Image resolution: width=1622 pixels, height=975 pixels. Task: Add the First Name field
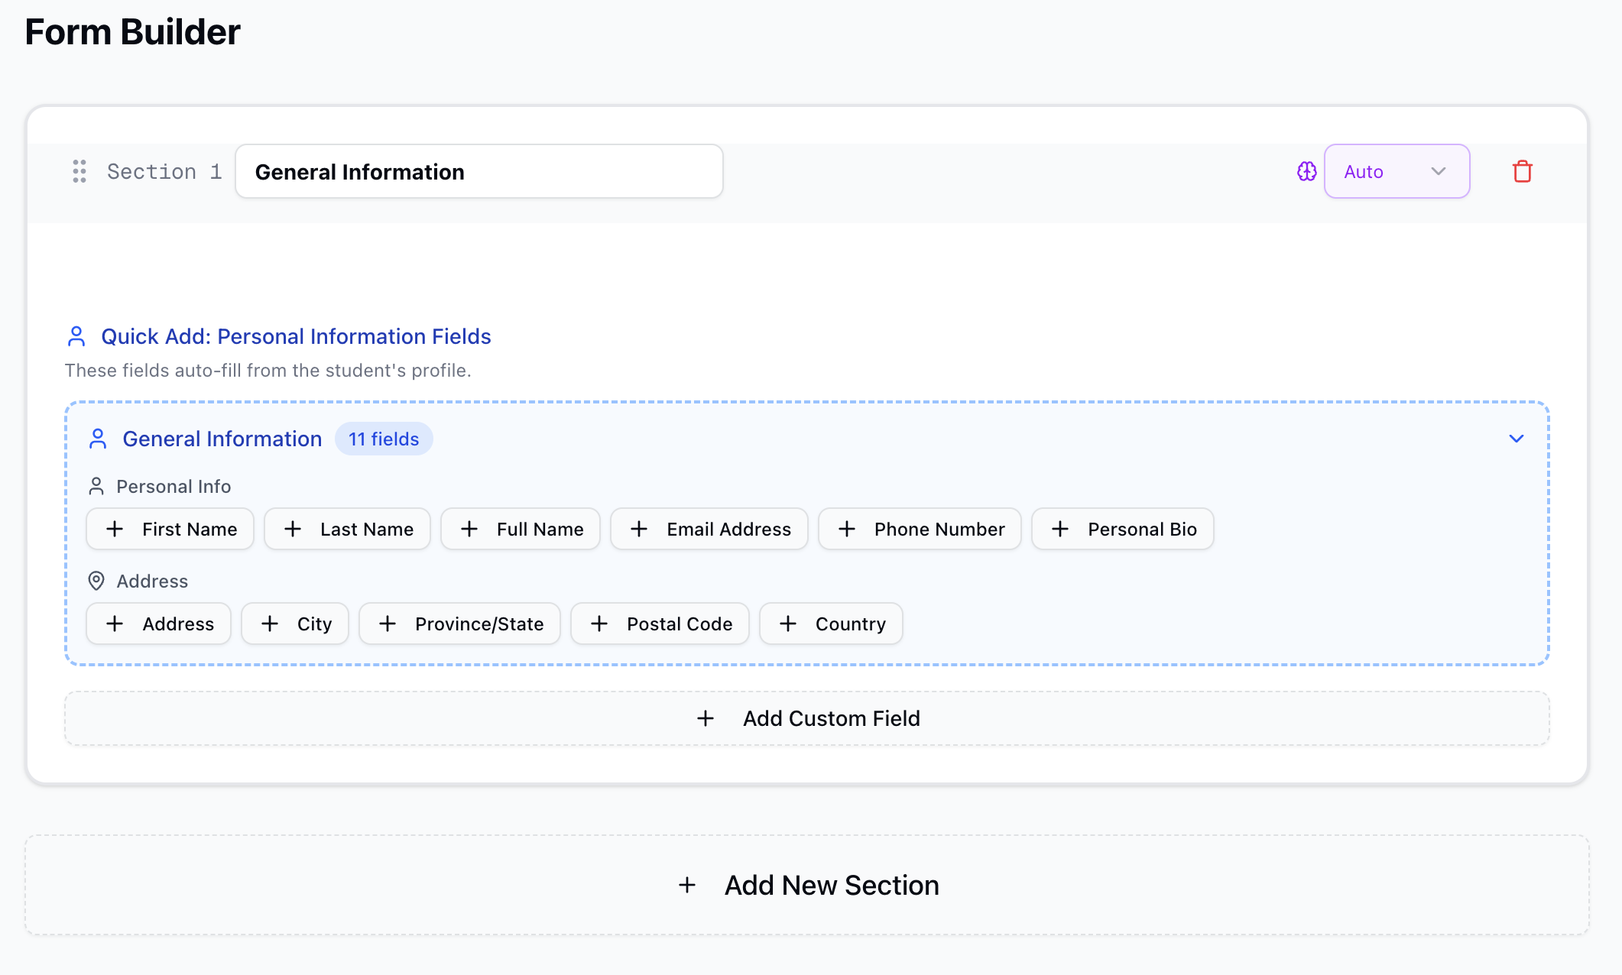click(x=170, y=528)
